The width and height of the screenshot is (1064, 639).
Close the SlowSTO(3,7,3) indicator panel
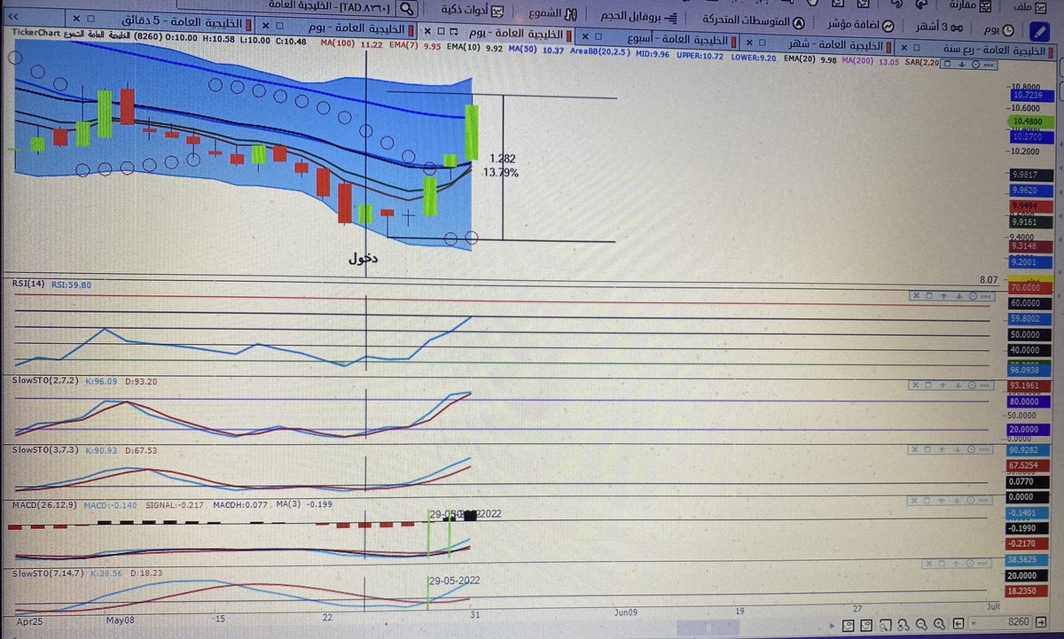916,451
